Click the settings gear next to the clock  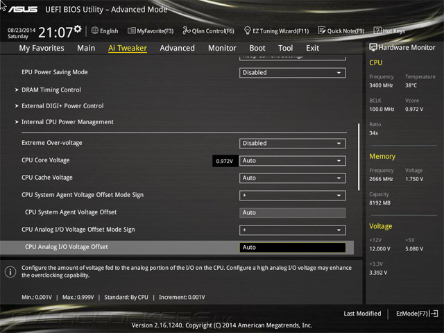pyautogui.click(x=78, y=28)
